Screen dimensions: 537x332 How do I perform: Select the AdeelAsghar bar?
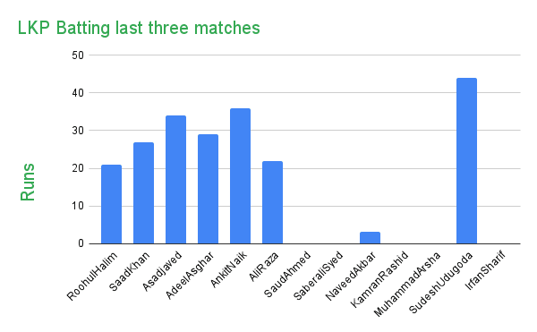pos(208,189)
